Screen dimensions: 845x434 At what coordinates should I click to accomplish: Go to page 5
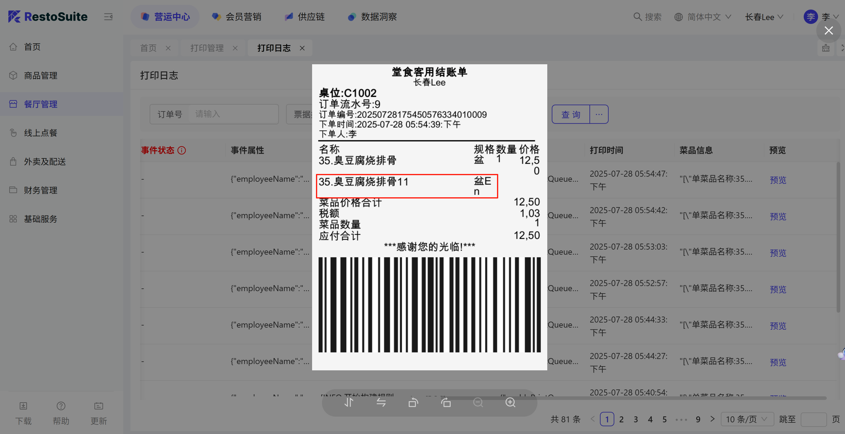point(665,419)
